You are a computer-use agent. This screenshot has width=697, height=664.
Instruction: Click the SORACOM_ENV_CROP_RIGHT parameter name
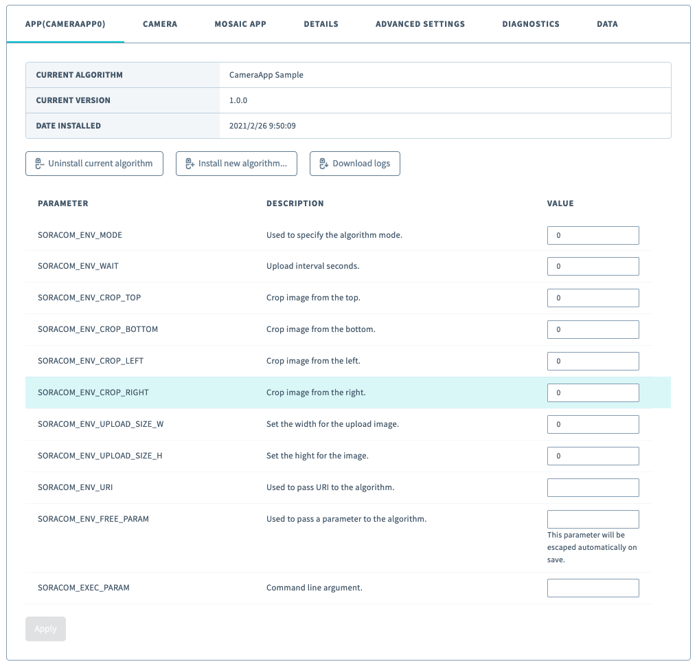(93, 392)
